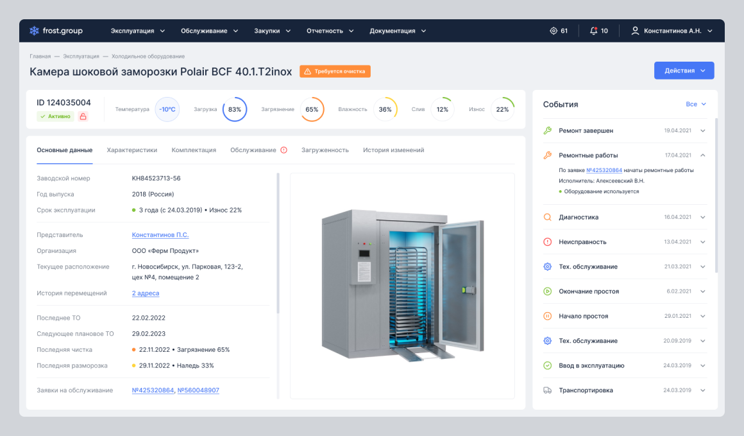Click the red alert icon for Неисправность
The image size is (744, 436).
548,241
